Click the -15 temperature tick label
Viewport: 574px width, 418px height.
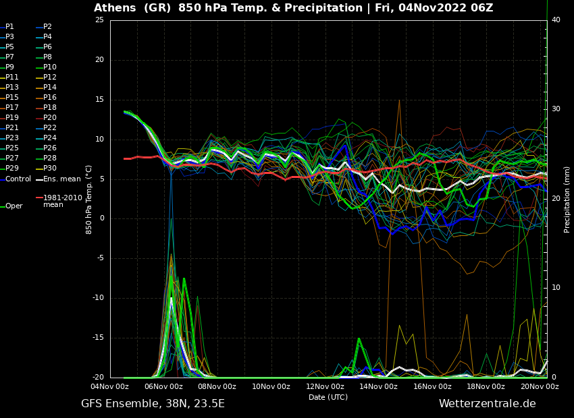98,338
